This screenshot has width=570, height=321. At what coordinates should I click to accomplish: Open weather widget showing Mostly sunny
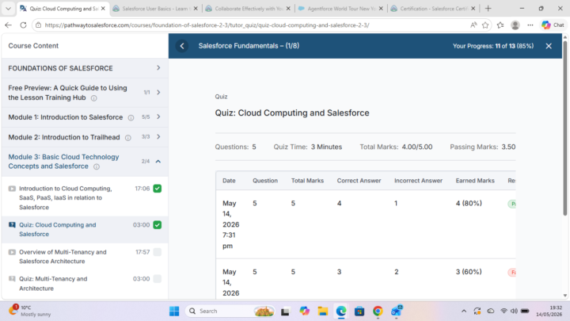[30, 311]
